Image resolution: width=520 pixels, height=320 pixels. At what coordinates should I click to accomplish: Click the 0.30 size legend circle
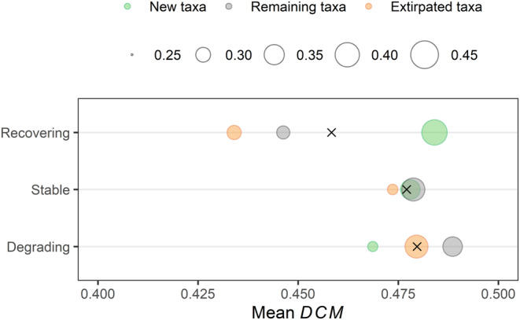point(205,55)
